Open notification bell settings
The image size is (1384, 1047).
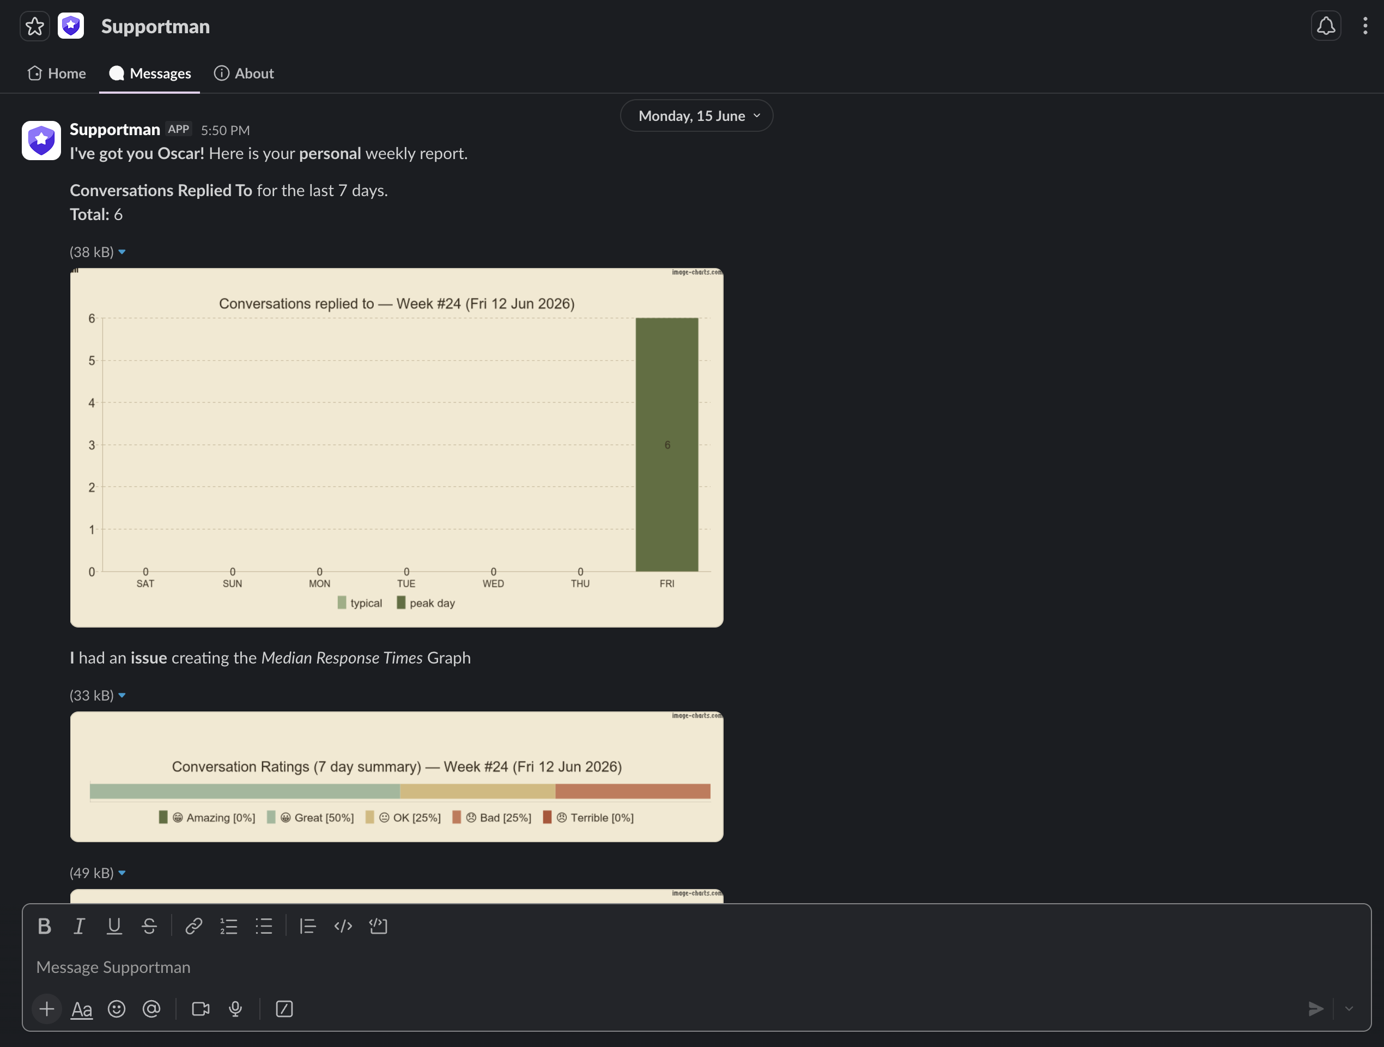point(1326,26)
